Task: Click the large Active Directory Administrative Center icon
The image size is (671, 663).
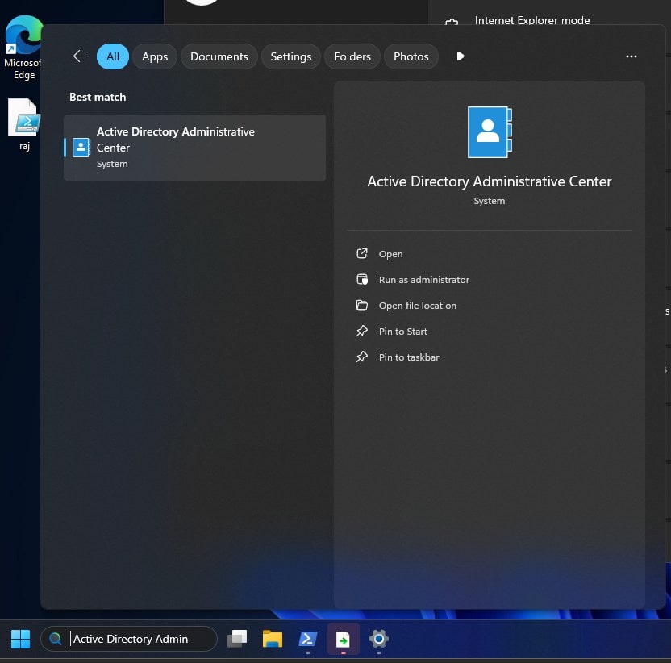Action: (x=489, y=132)
